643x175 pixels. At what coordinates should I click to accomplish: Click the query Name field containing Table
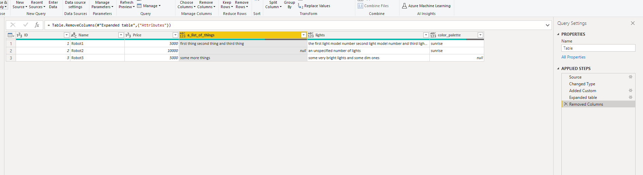(598, 48)
